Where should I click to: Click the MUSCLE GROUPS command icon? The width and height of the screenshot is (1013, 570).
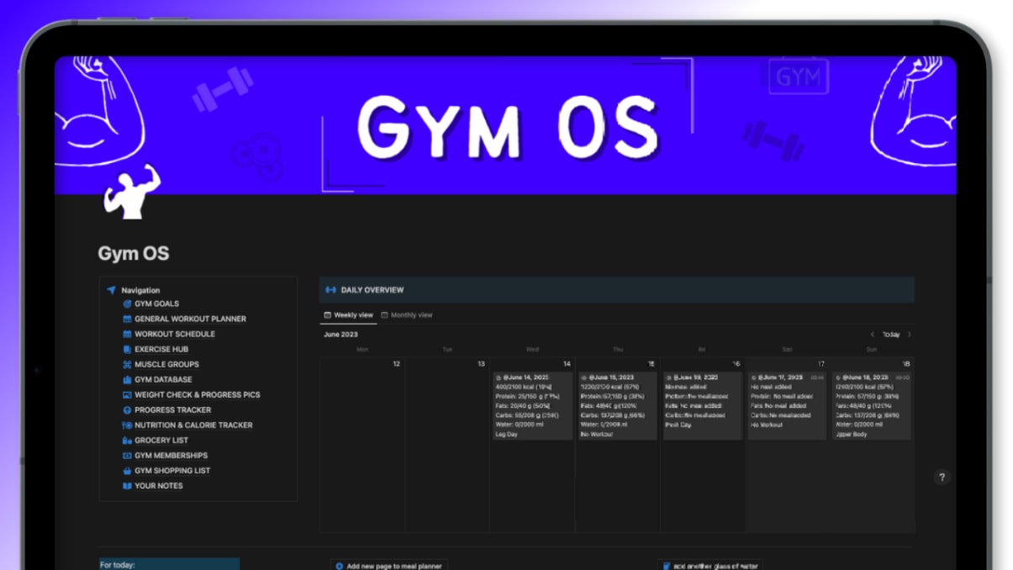coord(127,364)
